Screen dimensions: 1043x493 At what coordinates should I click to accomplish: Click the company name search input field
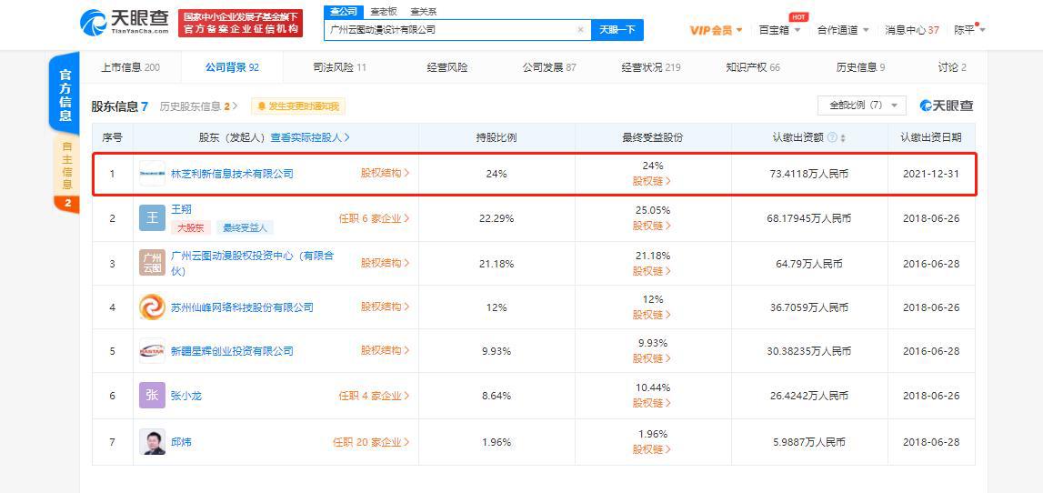tap(450, 30)
